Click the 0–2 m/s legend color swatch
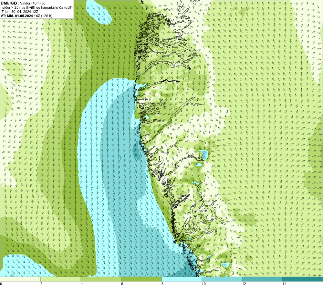This screenshot has width=323, height=286. (x=20, y=279)
